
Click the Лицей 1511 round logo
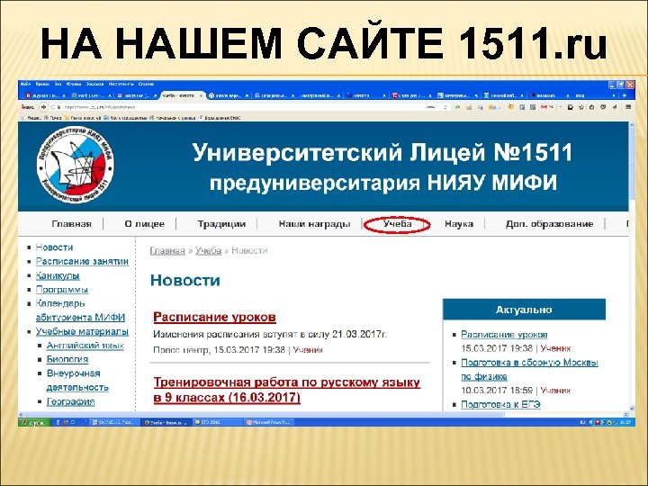(x=76, y=166)
